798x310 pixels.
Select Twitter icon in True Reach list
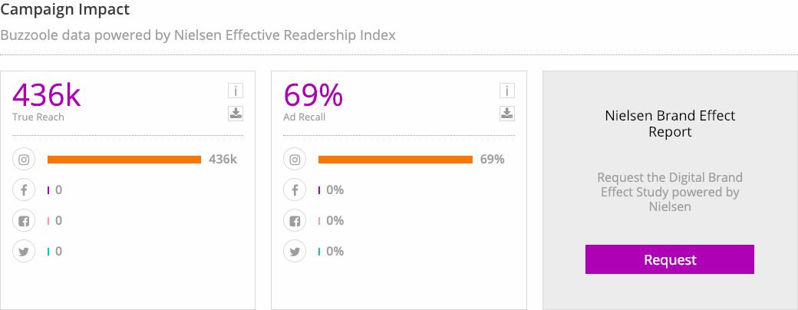click(24, 252)
